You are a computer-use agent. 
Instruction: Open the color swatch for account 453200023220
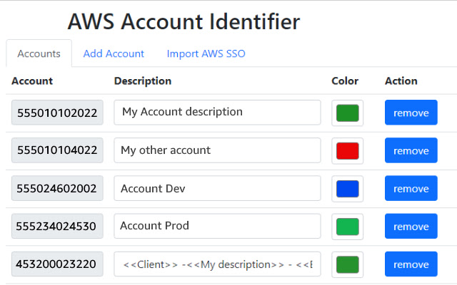(x=347, y=264)
